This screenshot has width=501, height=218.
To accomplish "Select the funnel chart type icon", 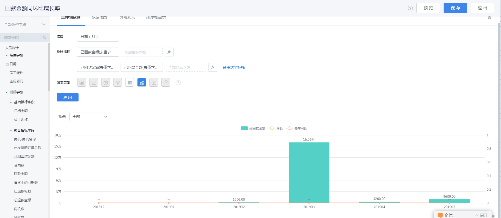I will pyautogui.click(x=118, y=82).
